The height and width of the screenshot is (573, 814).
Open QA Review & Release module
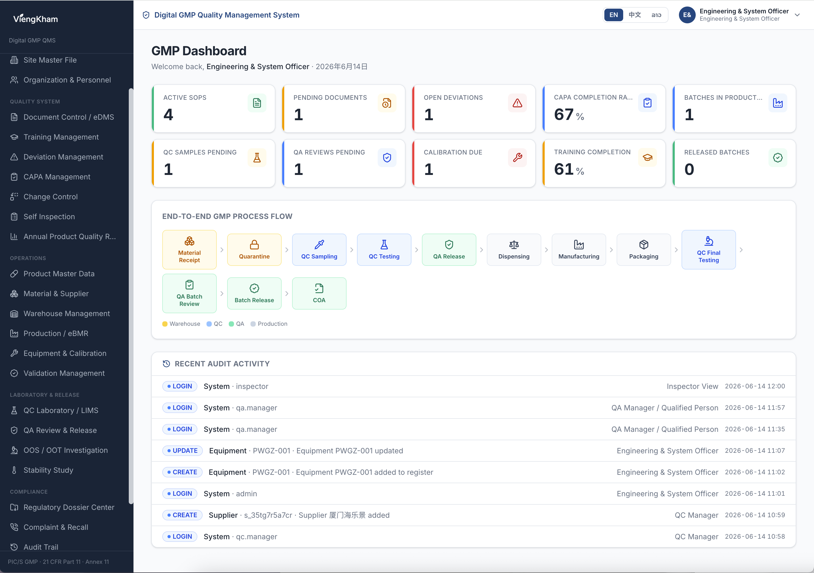coord(67,430)
